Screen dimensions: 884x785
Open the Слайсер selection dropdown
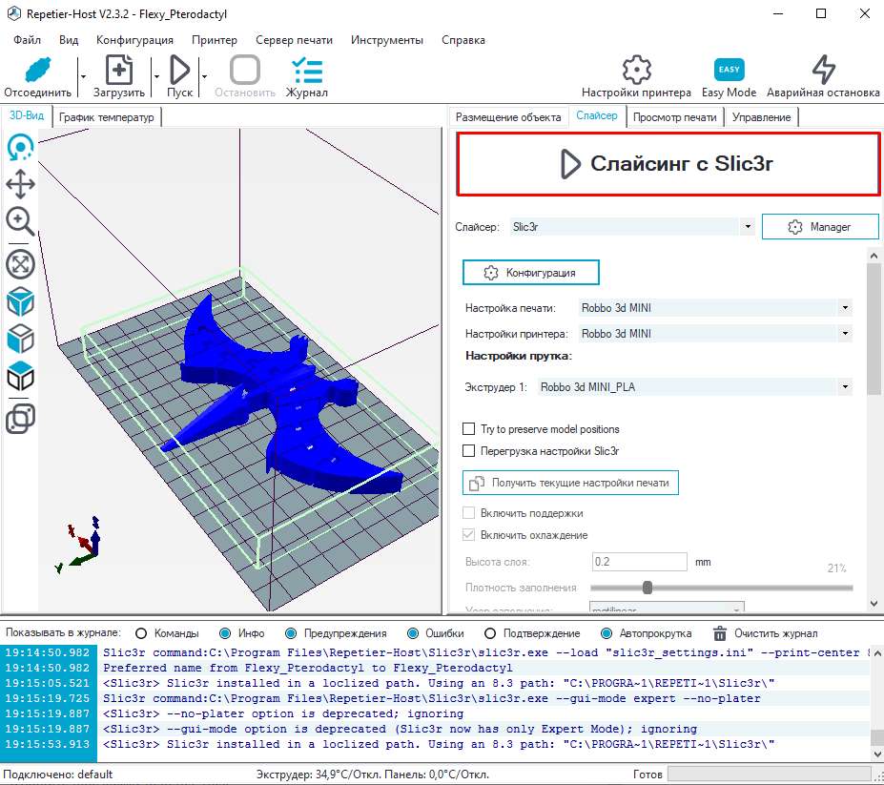748,227
